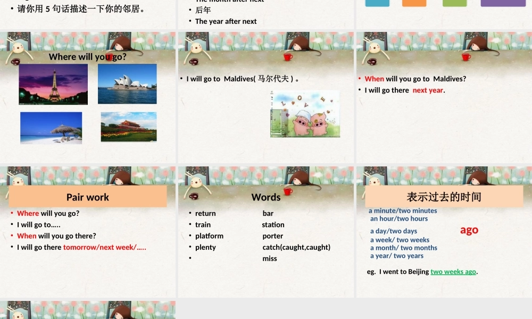The image size is (532, 319).
Task: Click the heading Where will you go?
Action: coord(87,56)
